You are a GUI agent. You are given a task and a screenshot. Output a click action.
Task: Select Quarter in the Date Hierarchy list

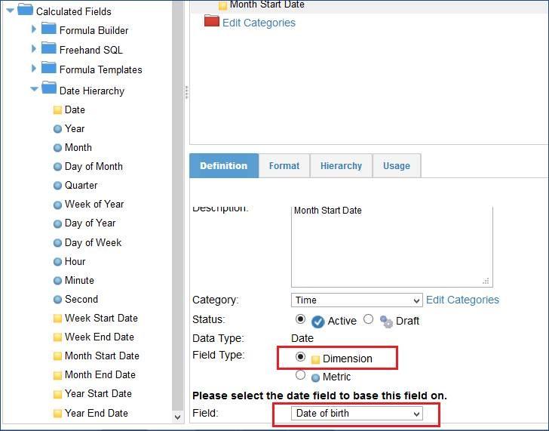pos(81,186)
